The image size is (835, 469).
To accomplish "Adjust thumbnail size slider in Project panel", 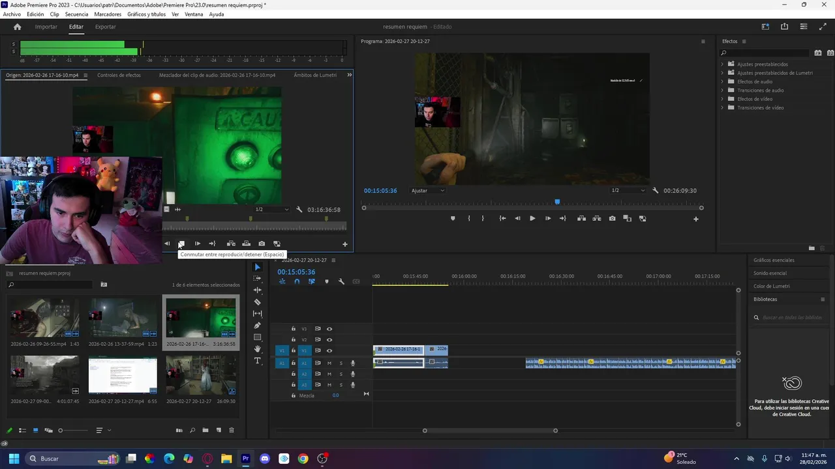I will [x=72, y=430].
